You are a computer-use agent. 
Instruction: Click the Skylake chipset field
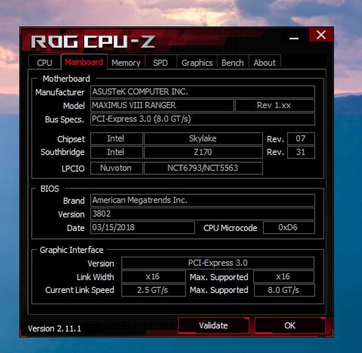pos(203,138)
